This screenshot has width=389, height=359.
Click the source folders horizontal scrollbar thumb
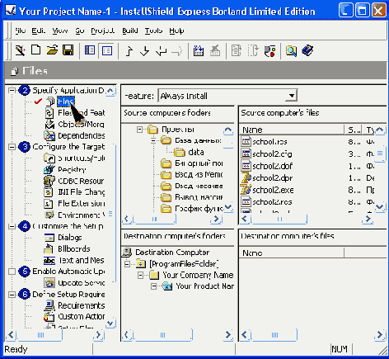pyautogui.click(x=154, y=219)
